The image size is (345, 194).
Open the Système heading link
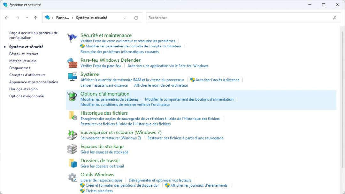coord(89,74)
